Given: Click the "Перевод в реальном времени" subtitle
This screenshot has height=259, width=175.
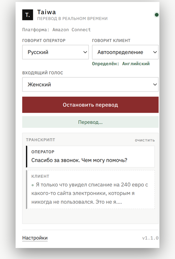Looking at the screenshot, I should 72,18.
